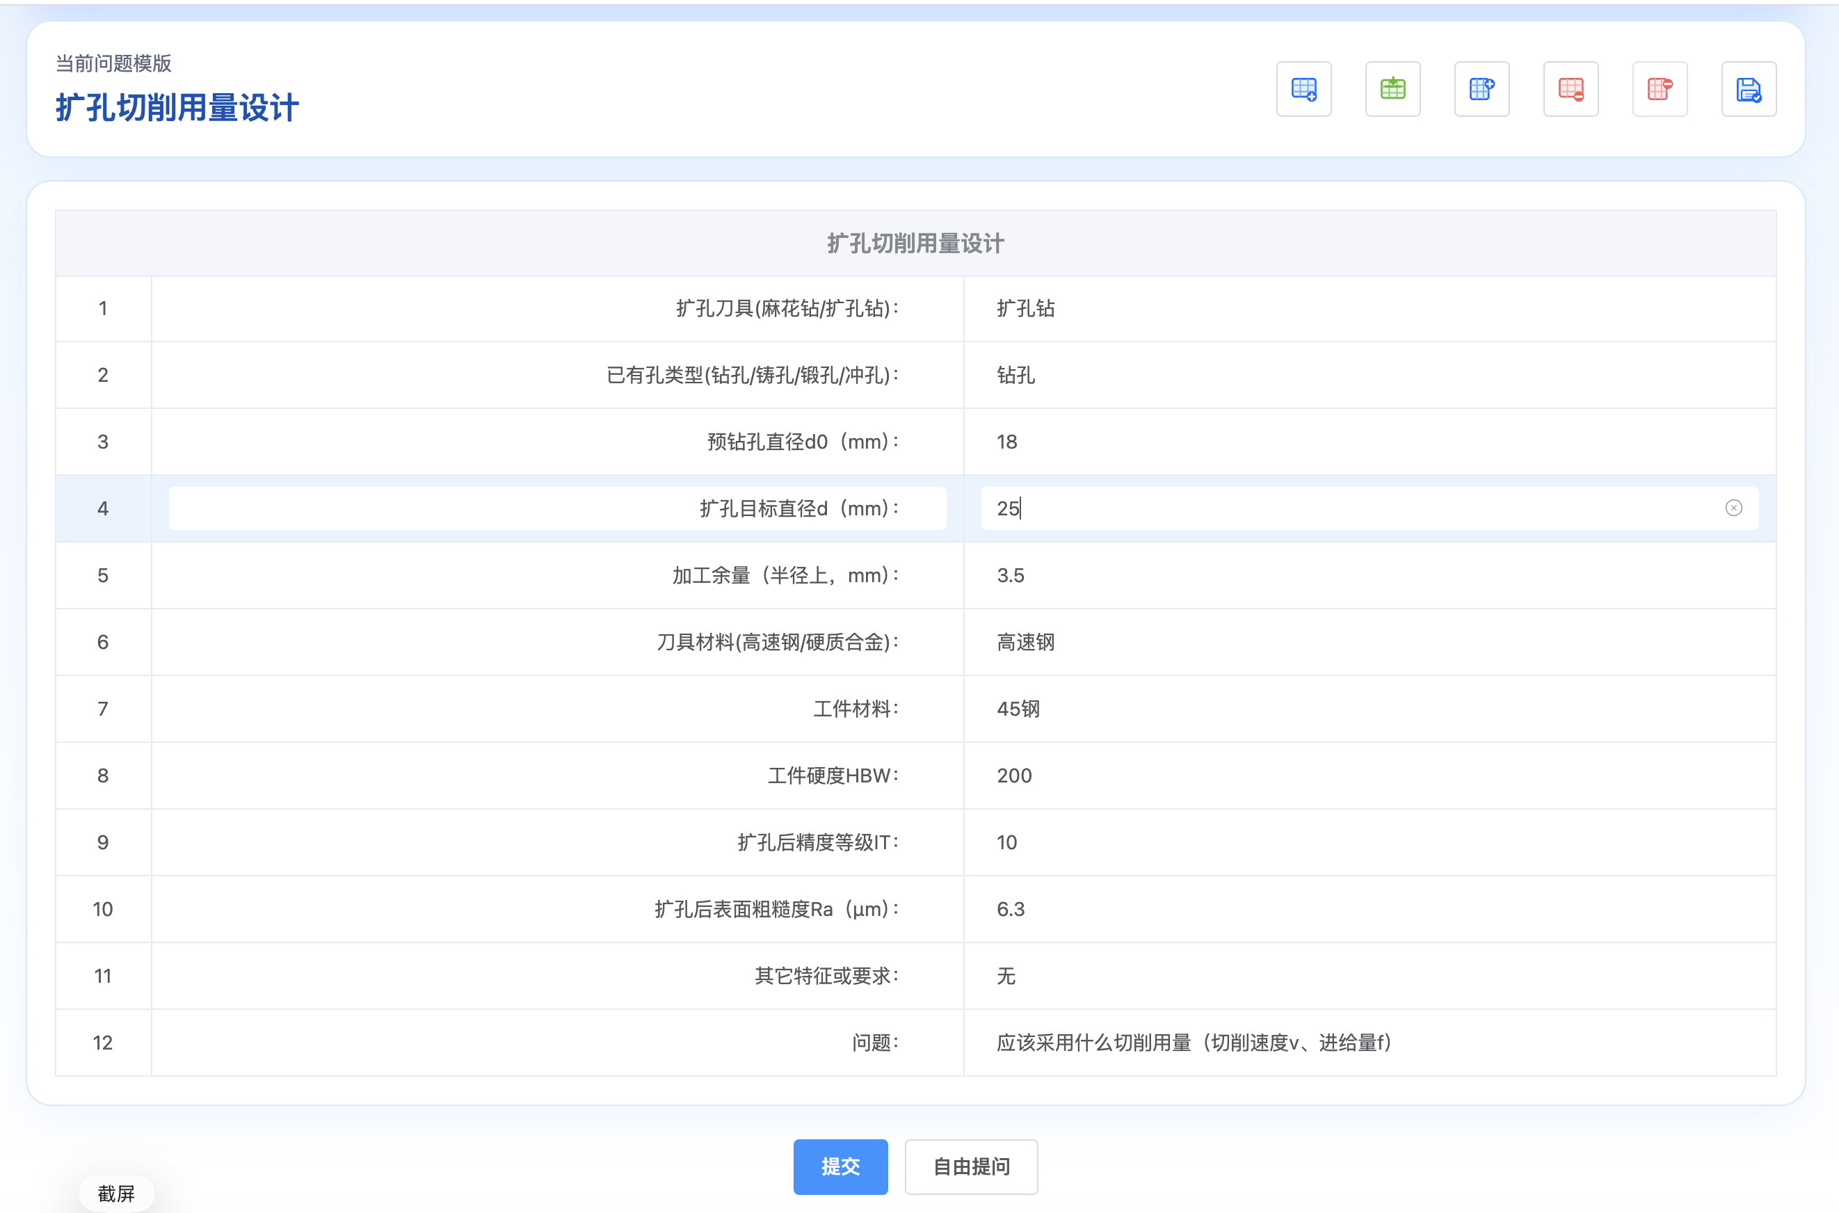Click the red delete-row table icon

(x=1571, y=89)
